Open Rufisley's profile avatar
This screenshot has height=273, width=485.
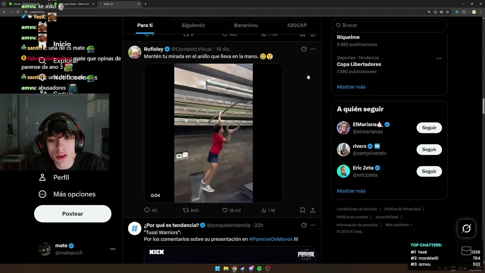point(135,52)
